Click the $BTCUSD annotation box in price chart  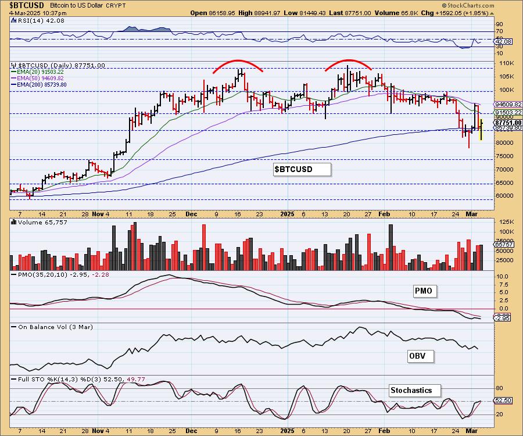pos(302,170)
